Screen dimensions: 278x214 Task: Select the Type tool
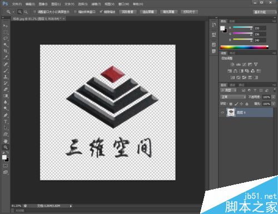click(x=6, y=122)
